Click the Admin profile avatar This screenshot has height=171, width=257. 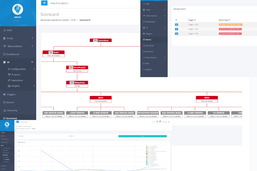point(18,10)
